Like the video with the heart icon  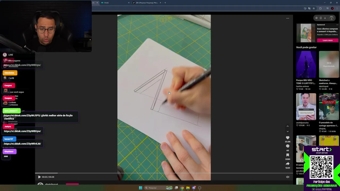coord(288,138)
